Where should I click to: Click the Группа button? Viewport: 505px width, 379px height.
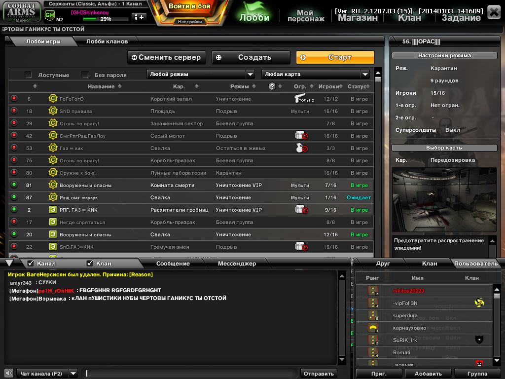(x=477, y=374)
